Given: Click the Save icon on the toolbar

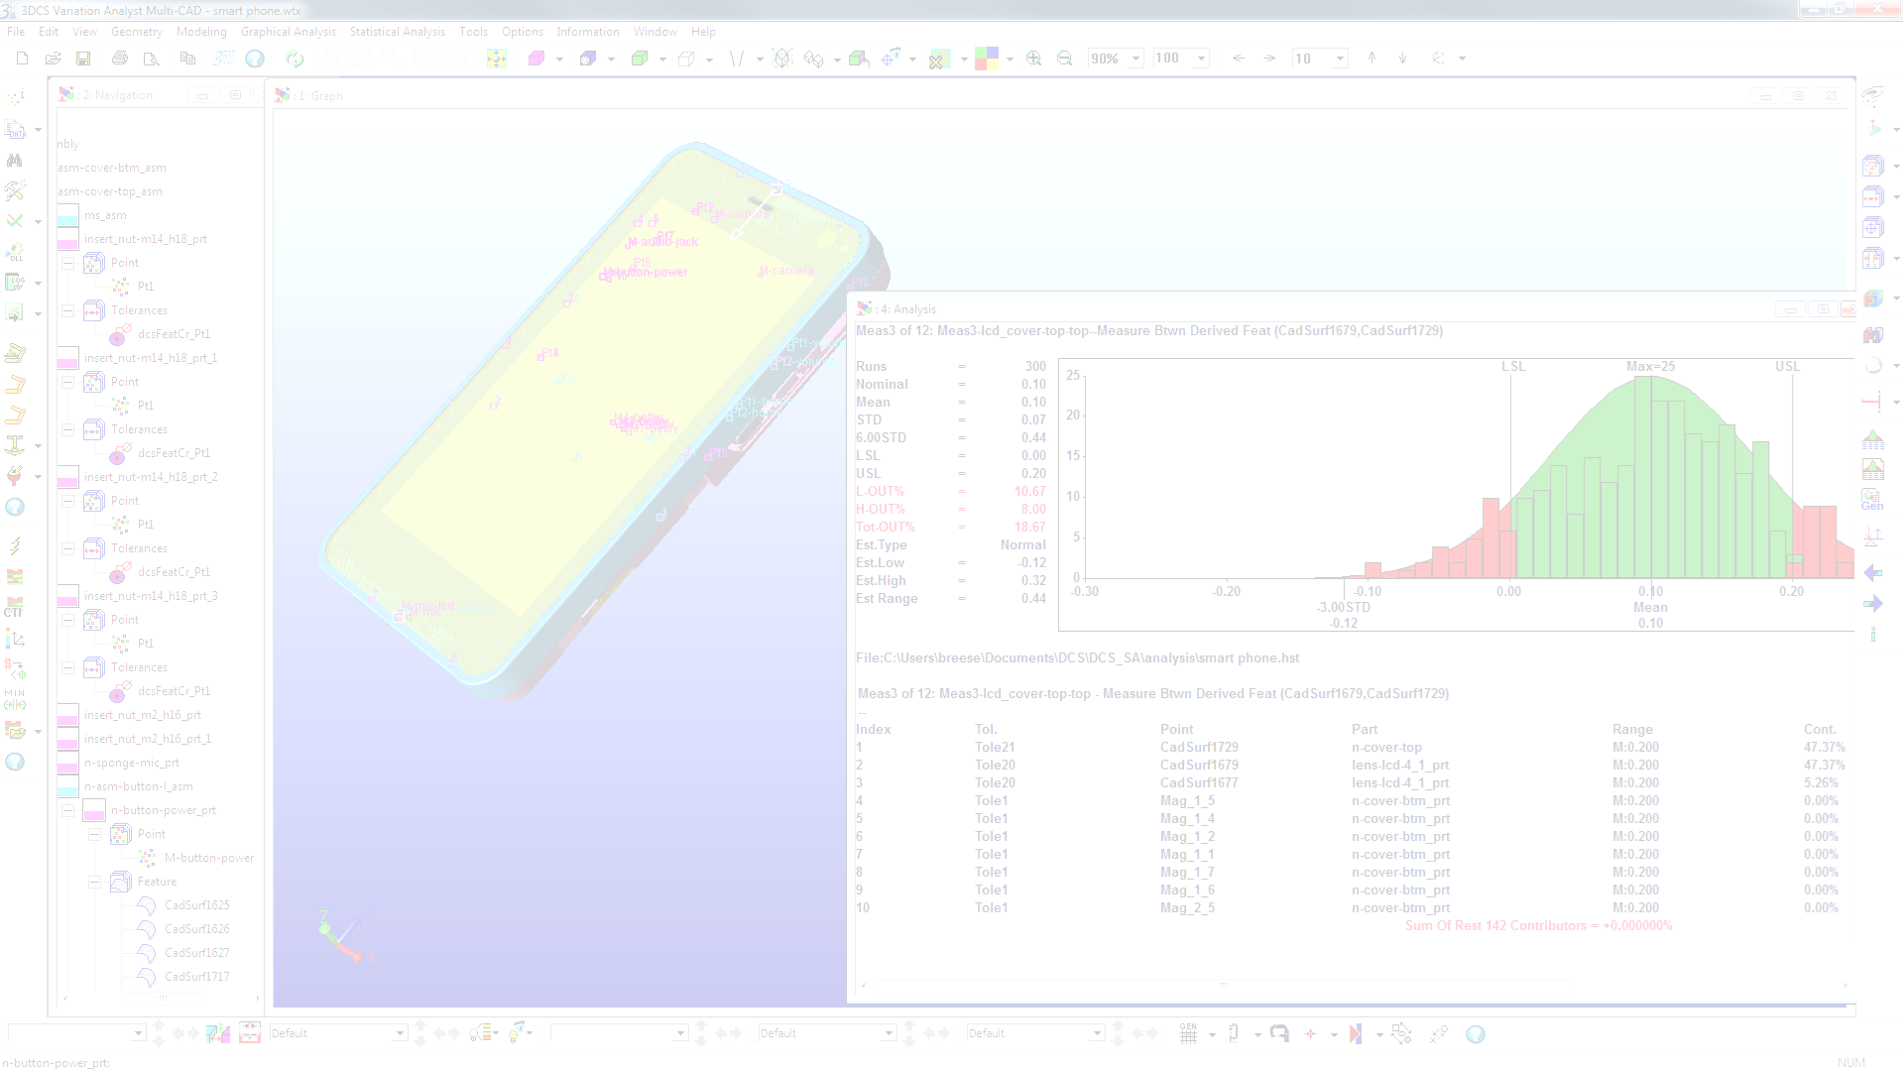Looking at the screenshot, I should point(84,58).
